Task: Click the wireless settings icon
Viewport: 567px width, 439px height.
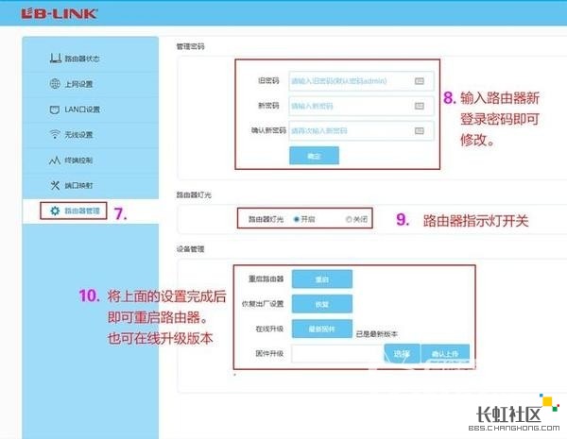Action: click(56, 135)
